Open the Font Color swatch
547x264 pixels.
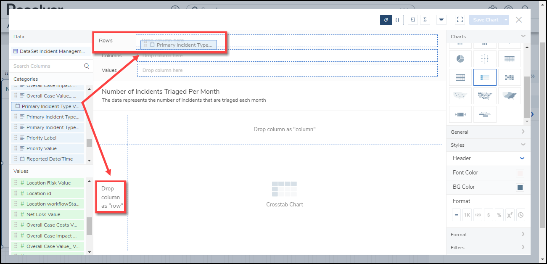pos(520,173)
